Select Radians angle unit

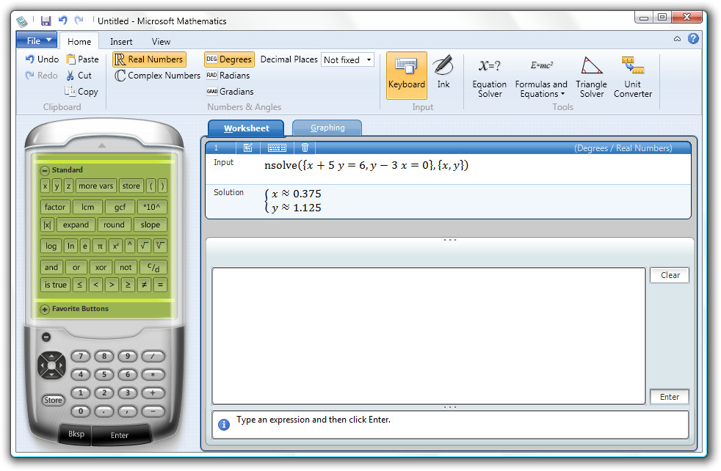click(x=228, y=76)
